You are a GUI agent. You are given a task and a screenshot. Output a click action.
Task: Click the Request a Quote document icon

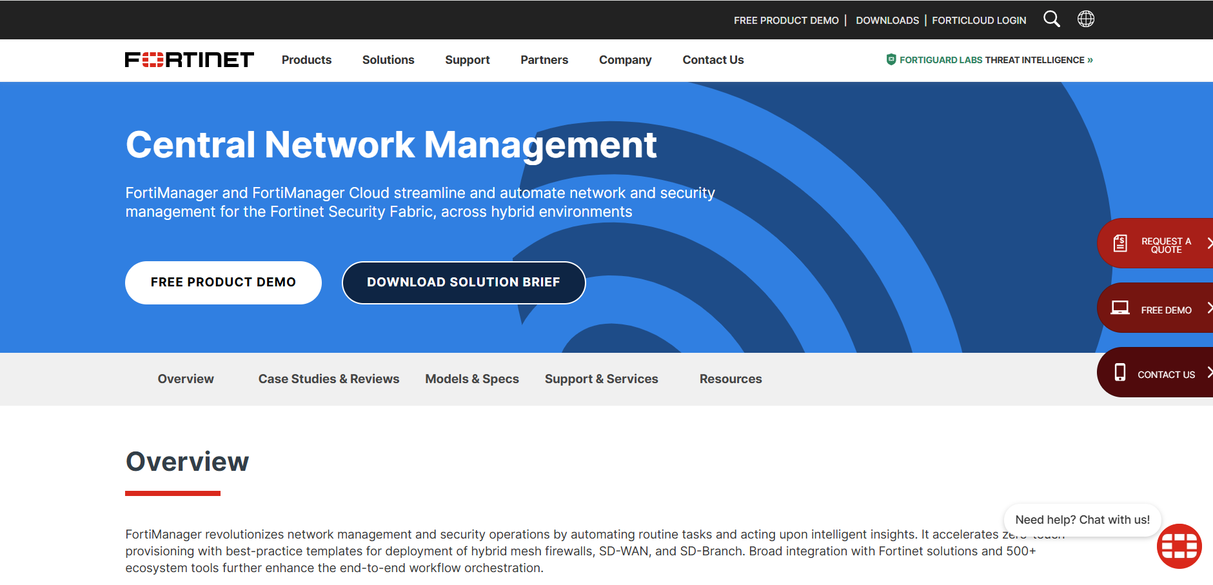(x=1120, y=243)
